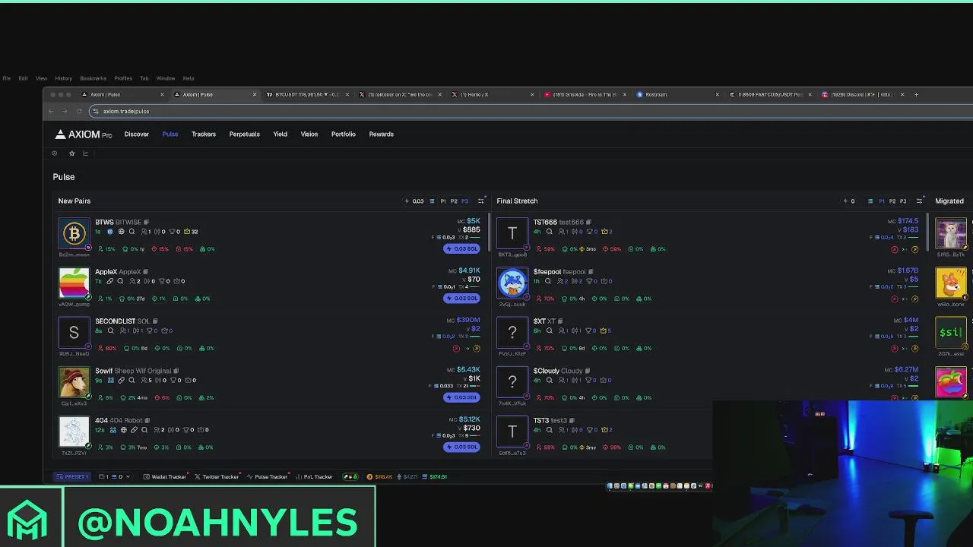This screenshot has width=973, height=547.
Task: Open the Perpetuals tab
Action: 244,134
